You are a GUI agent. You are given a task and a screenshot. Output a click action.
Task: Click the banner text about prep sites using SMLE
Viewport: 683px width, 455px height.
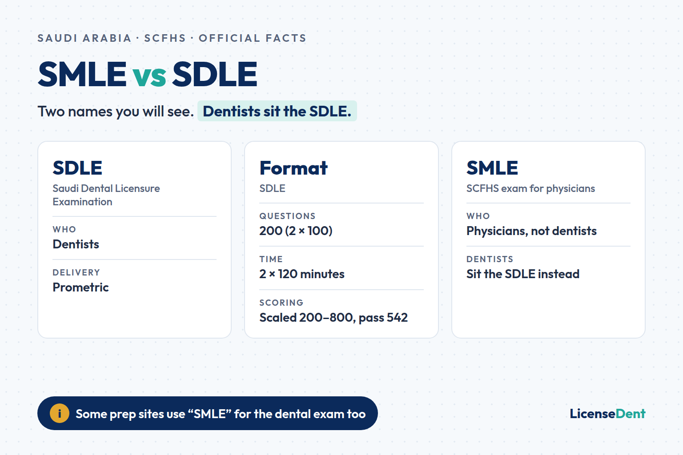point(221,414)
